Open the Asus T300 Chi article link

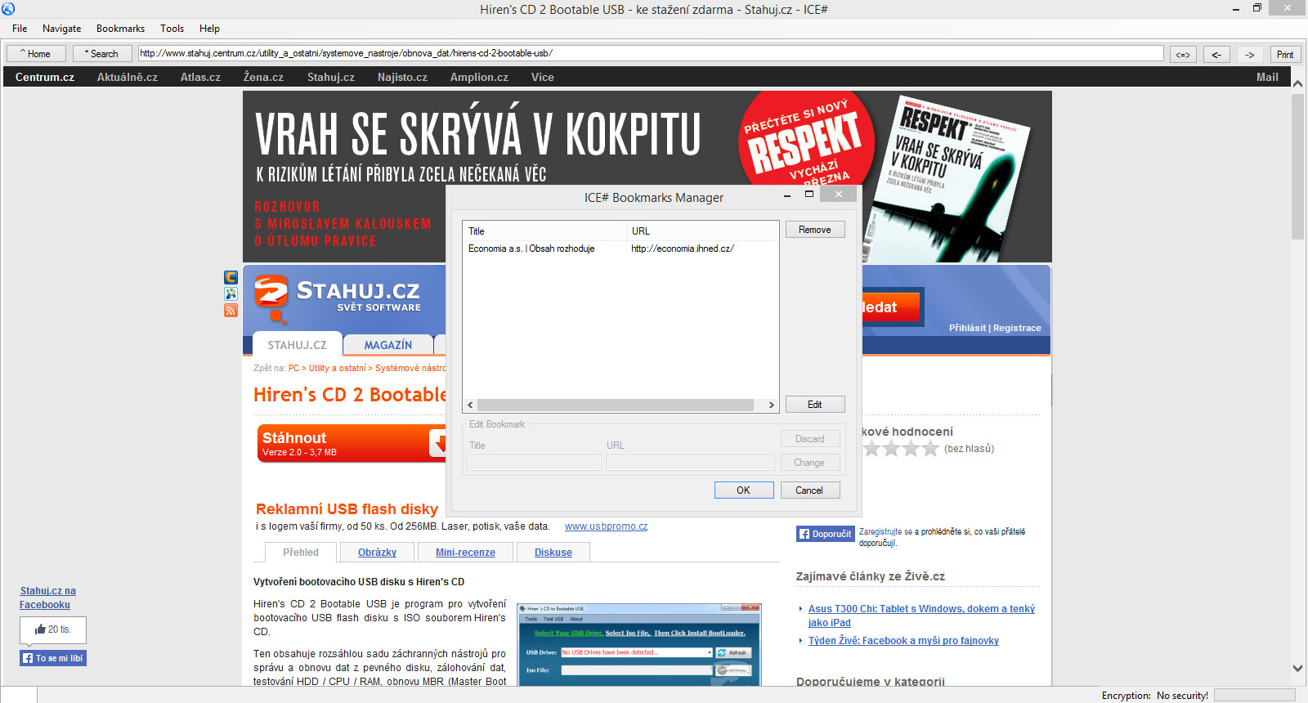tap(921, 616)
